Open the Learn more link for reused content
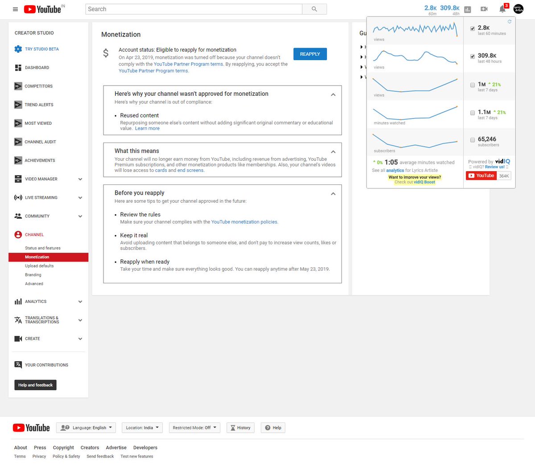Screen dimensions: 535x470 coord(147,128)
